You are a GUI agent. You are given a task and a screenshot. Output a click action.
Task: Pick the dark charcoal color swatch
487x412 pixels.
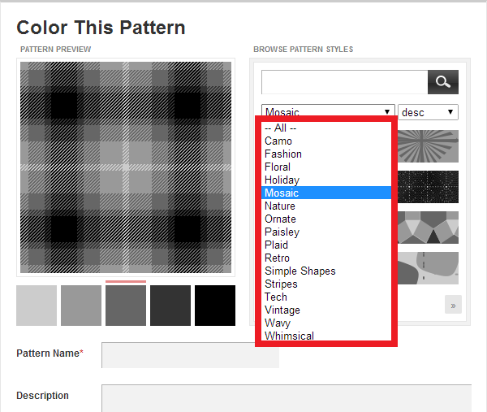[170, 306]
